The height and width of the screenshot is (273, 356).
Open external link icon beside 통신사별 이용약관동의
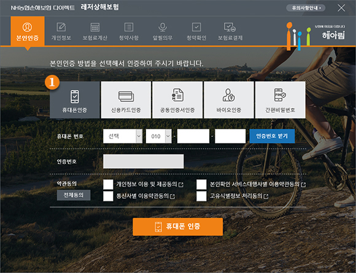pyautogui.click(x=172, y=196)
